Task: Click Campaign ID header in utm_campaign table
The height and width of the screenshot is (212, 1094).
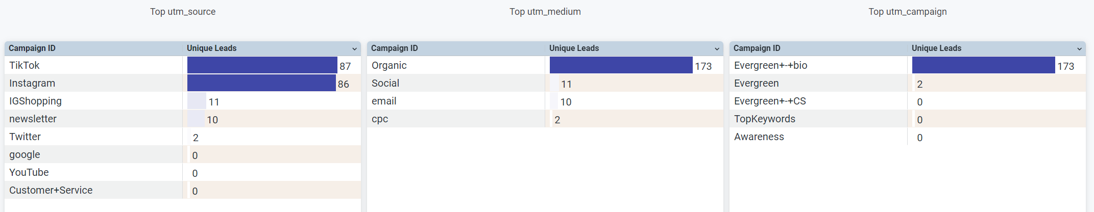Action: click(757, 48)
